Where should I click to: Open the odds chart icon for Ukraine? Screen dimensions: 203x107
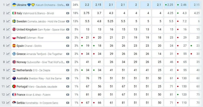8,5
